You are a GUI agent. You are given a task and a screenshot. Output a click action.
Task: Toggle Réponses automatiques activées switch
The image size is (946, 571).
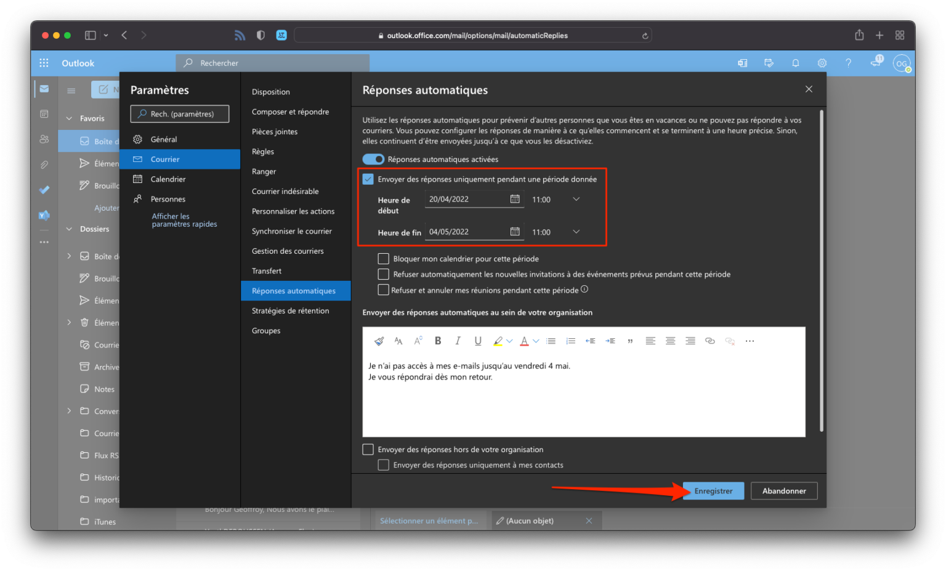point(373,159)
